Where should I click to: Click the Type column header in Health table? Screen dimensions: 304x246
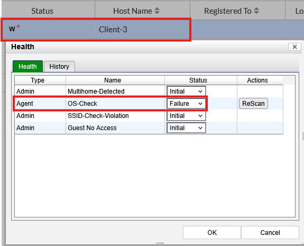point(38,80)
